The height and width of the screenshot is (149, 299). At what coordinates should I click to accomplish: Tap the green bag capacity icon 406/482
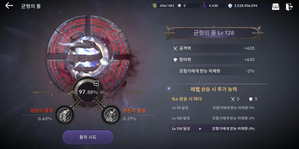pyautogui.click(x=155, y=6)
